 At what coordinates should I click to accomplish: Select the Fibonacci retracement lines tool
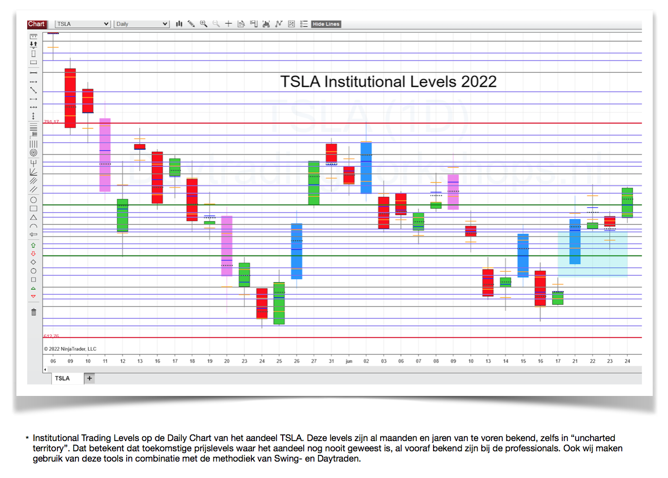[33, 126]
